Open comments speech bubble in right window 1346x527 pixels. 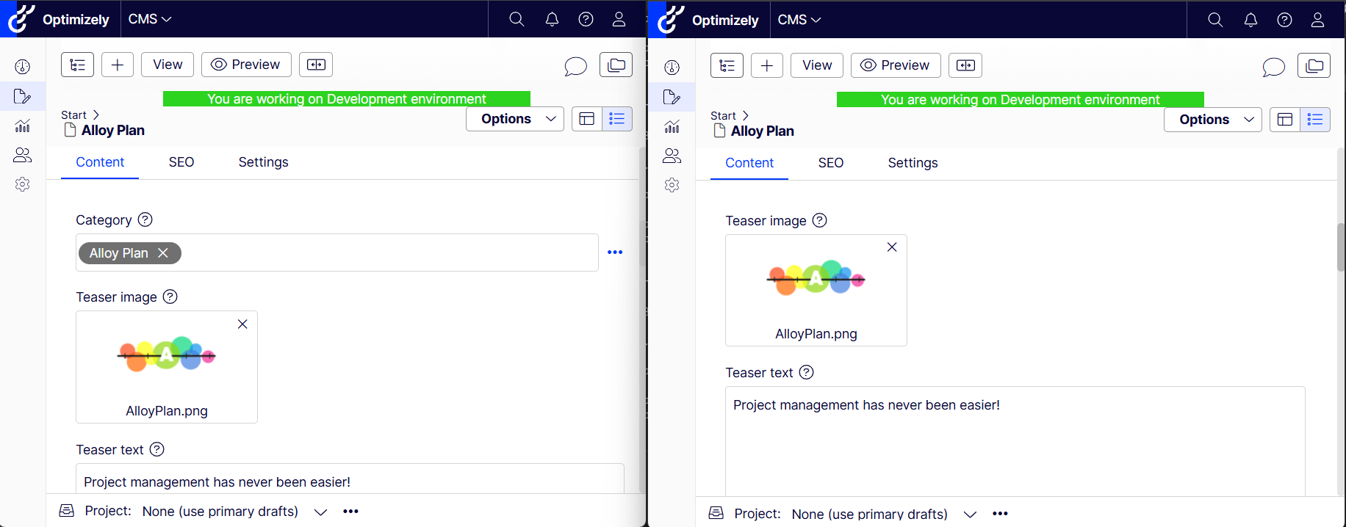pos(1273,67)
